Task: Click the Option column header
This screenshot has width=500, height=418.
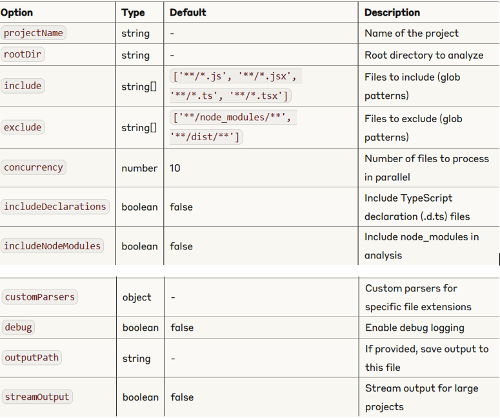Action: pos(17,13)
